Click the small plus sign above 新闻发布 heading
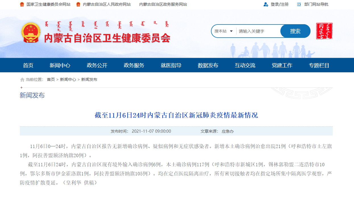354x203 pixels. click(x=21, y=87)
